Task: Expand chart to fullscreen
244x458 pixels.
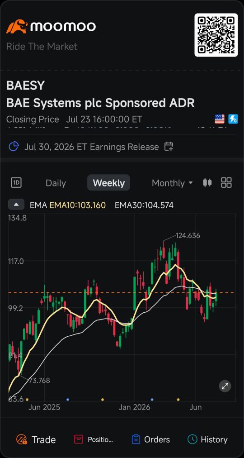Action: pyautogui.click(x=225, y=386)
